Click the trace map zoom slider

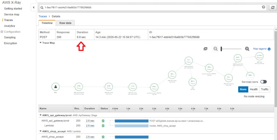tap(231, 49)
